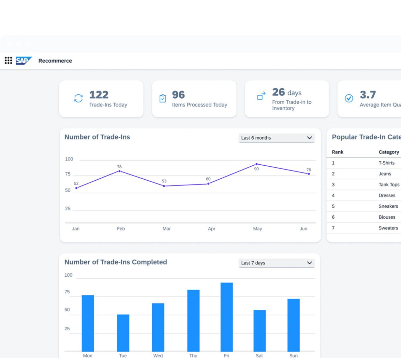Select the Feb data point labeled 78
The width and height of the screenshot is (401, 358).
coord(119,171)
